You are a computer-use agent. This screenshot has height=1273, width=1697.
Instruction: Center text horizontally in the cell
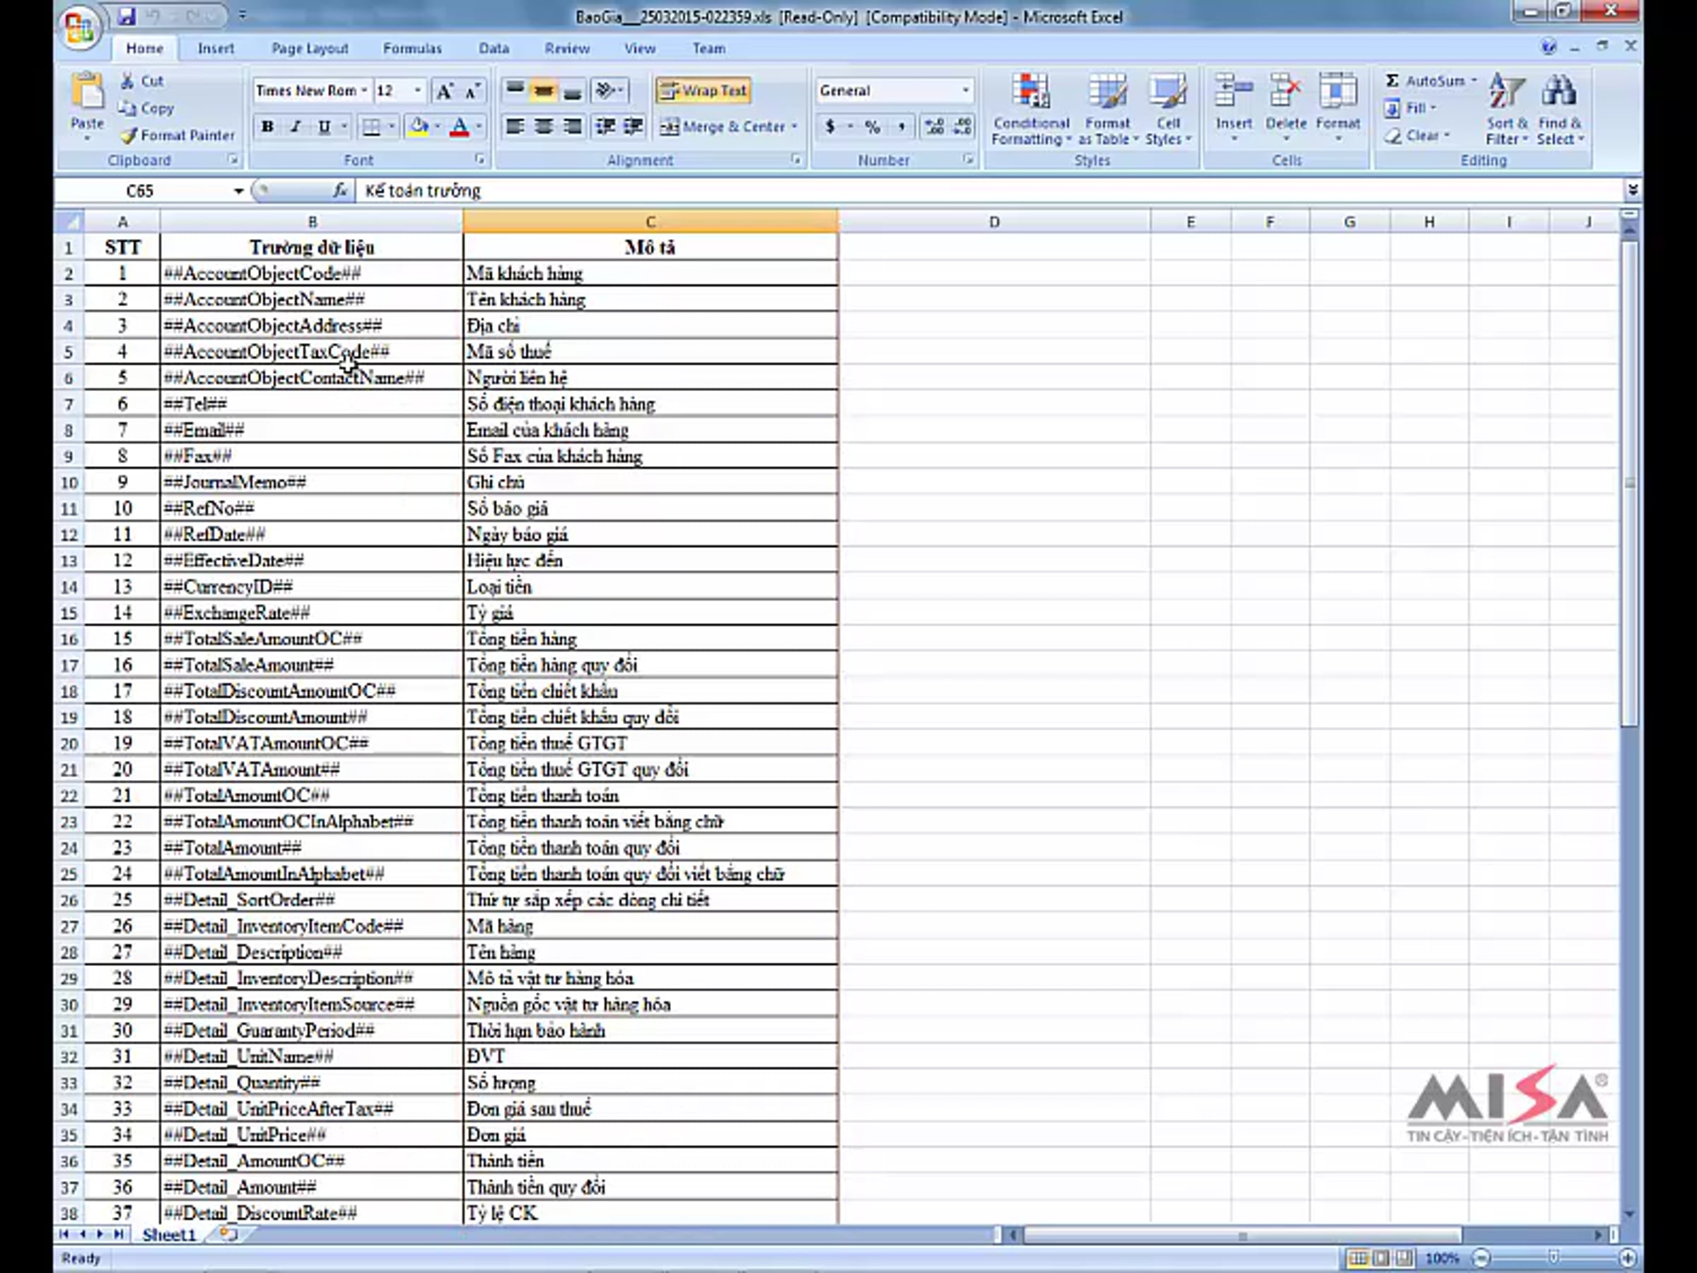point(544,127)
